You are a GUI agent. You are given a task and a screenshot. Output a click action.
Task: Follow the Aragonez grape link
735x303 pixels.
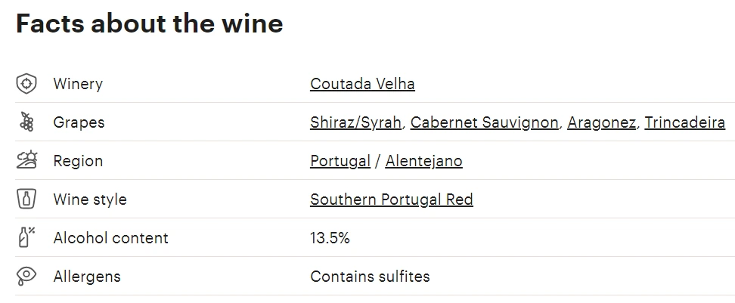click(601, 122)
